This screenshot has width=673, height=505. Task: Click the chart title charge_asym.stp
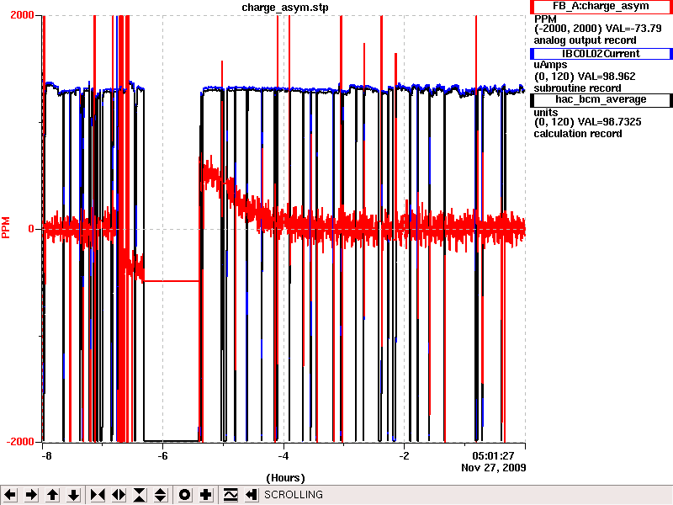285,8
